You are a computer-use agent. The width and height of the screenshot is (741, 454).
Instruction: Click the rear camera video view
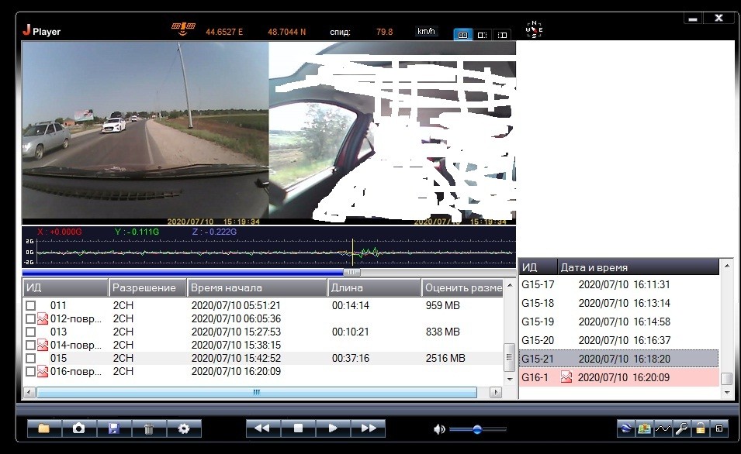pos(393,132)
